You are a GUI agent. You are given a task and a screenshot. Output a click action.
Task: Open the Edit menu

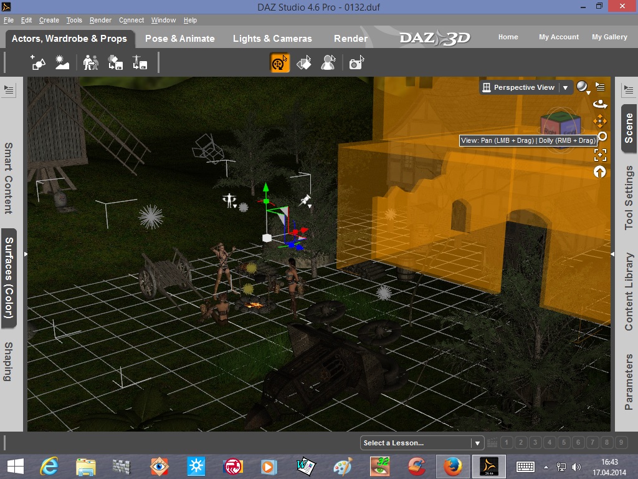(26, 20)
